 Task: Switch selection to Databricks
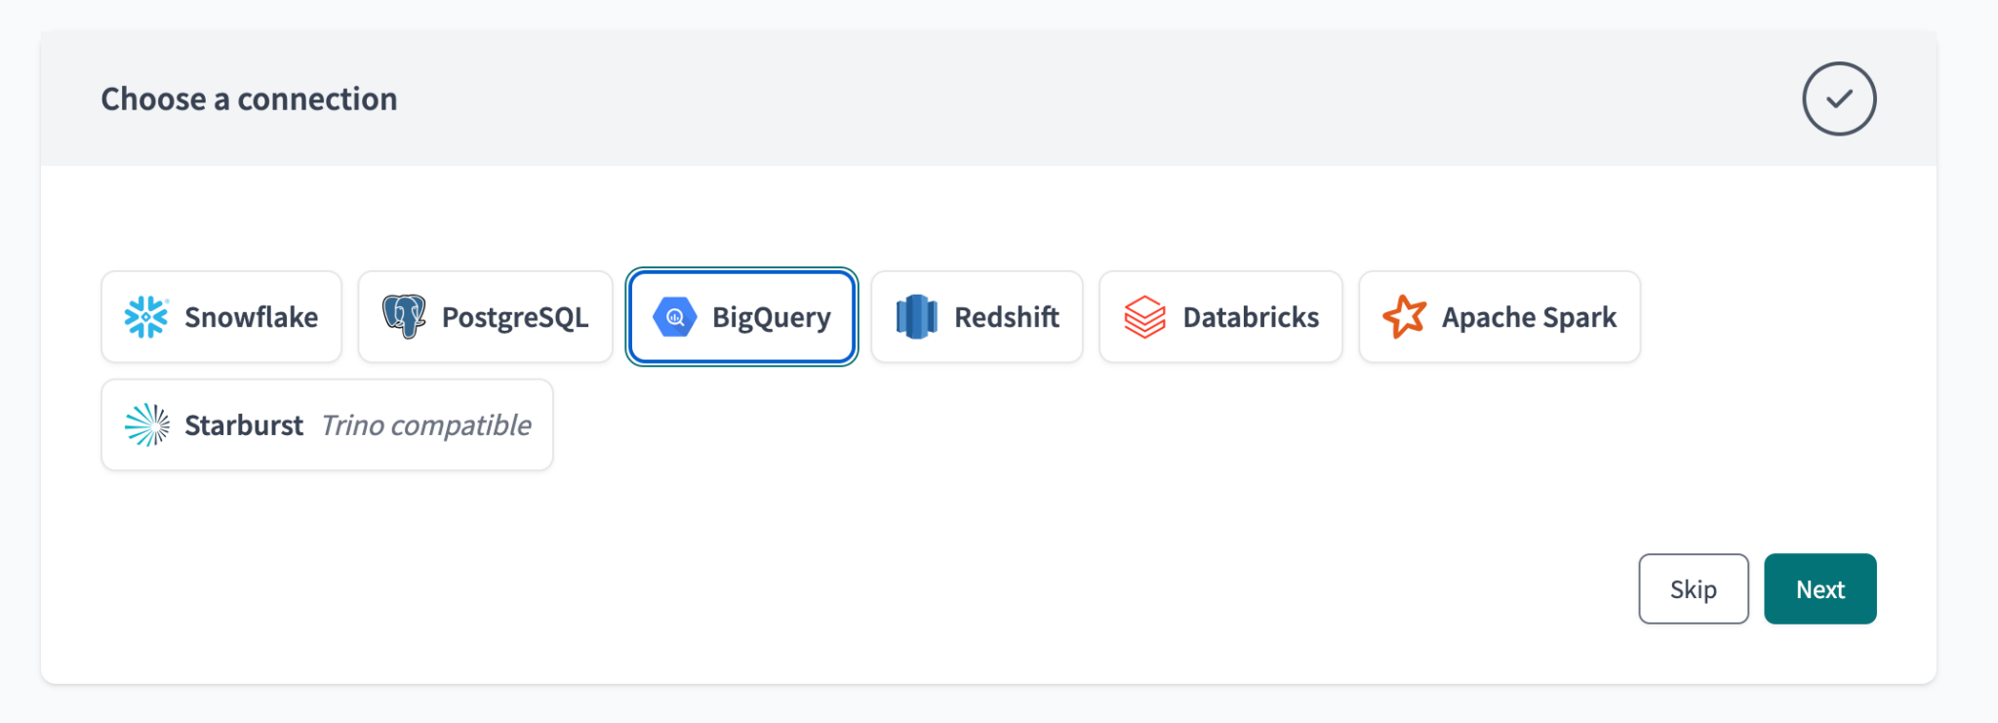tap(1220, 316)
